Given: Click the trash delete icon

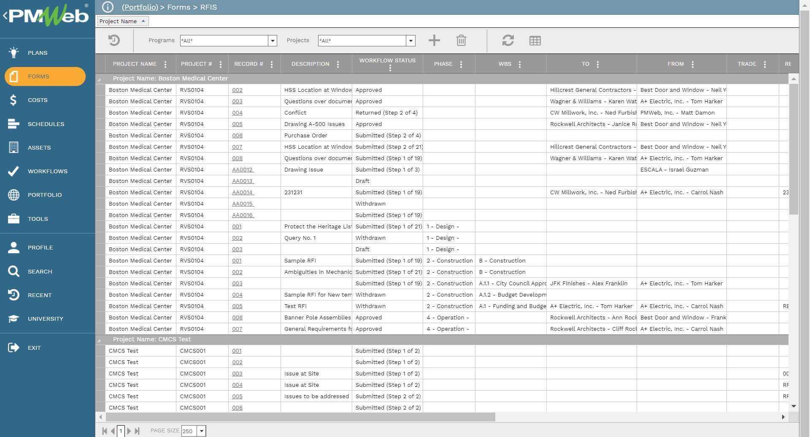Looking at the screenshot, I should coord(461,40).
